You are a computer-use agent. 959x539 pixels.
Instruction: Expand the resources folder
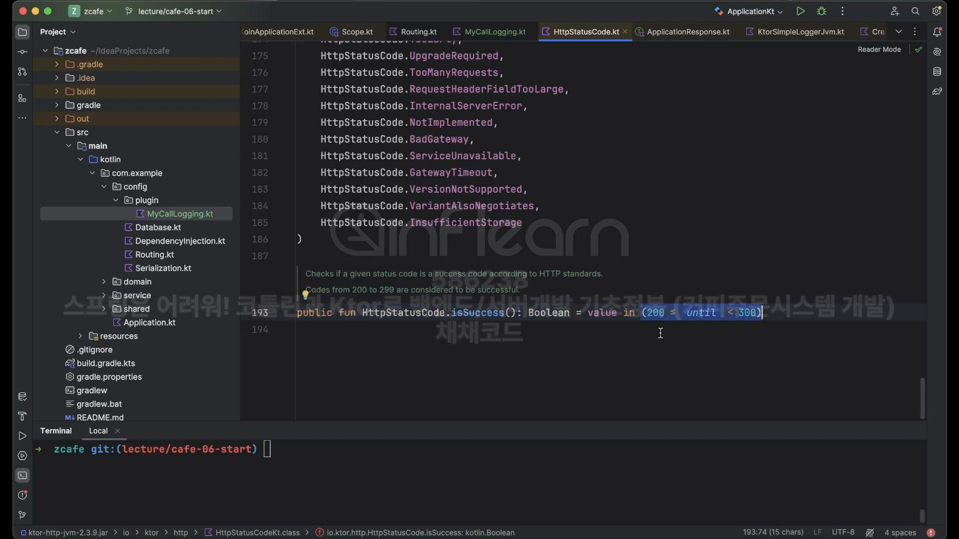80,336
